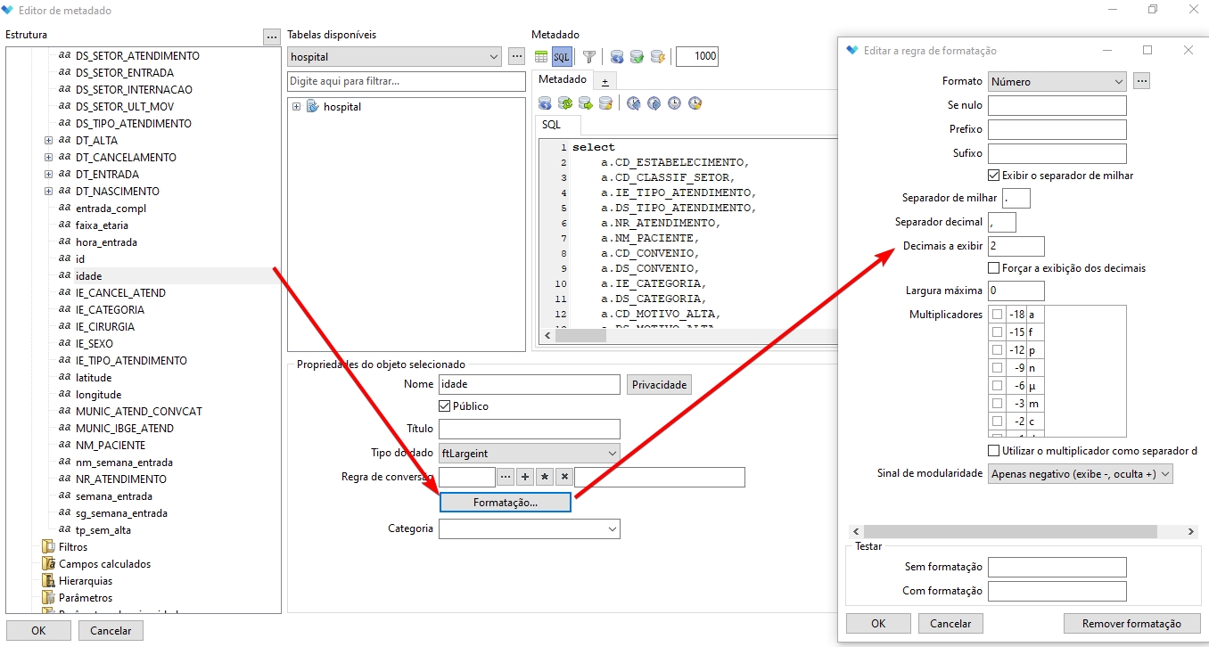Click the SQL view toolbar icon

pyautogui.click(x=562, y=57)
